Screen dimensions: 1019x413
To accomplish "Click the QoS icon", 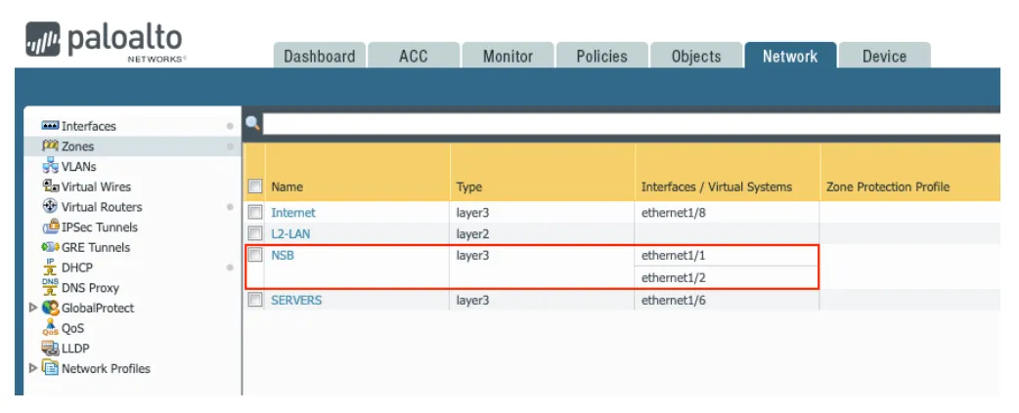I will pyautogui.click(x=50, y=328).
